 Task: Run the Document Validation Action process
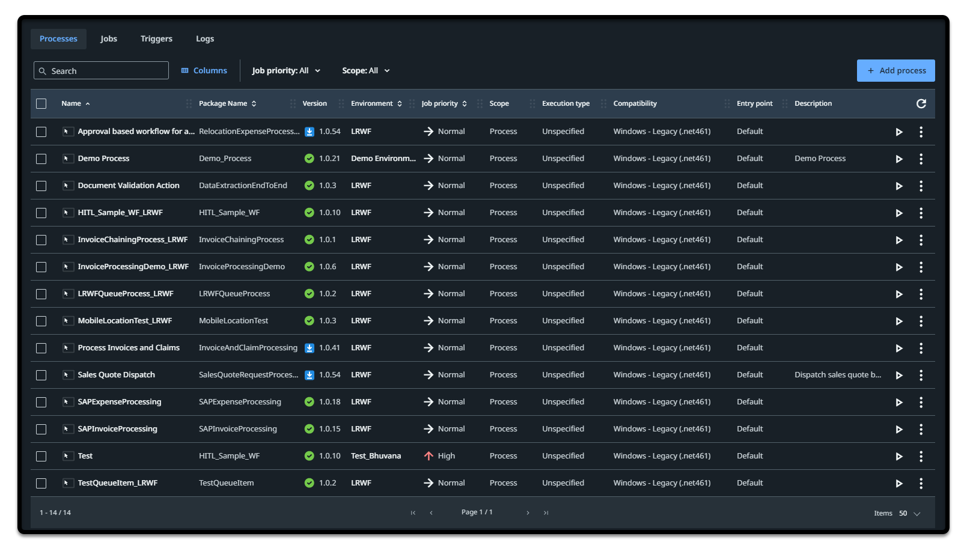[899, 186]
